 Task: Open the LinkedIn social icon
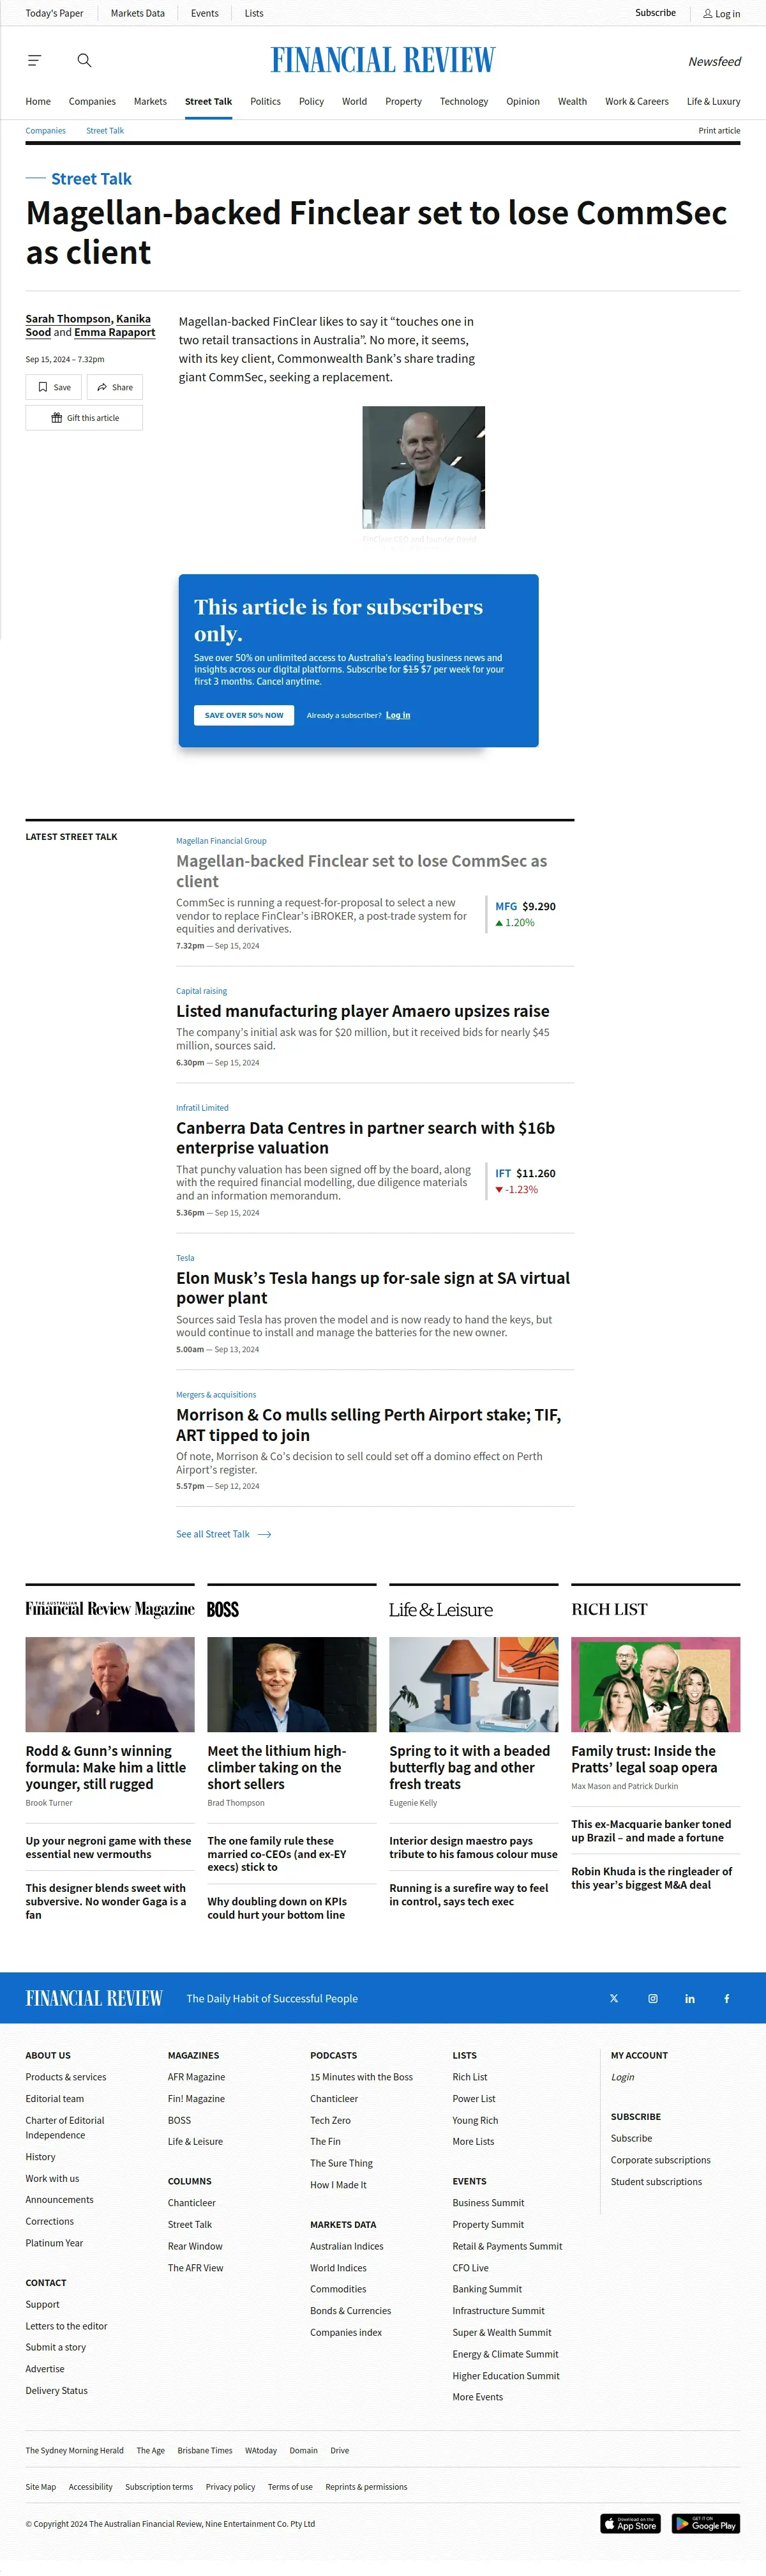pos(690,1998)
